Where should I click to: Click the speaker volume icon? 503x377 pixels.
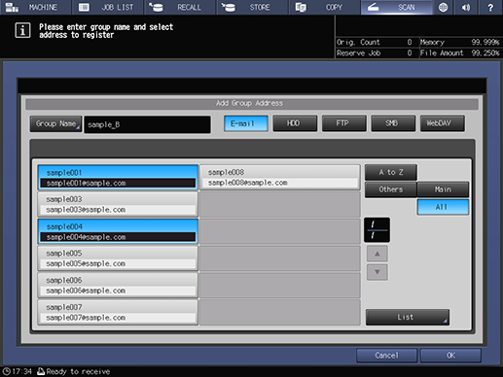(x=466, y=7)
